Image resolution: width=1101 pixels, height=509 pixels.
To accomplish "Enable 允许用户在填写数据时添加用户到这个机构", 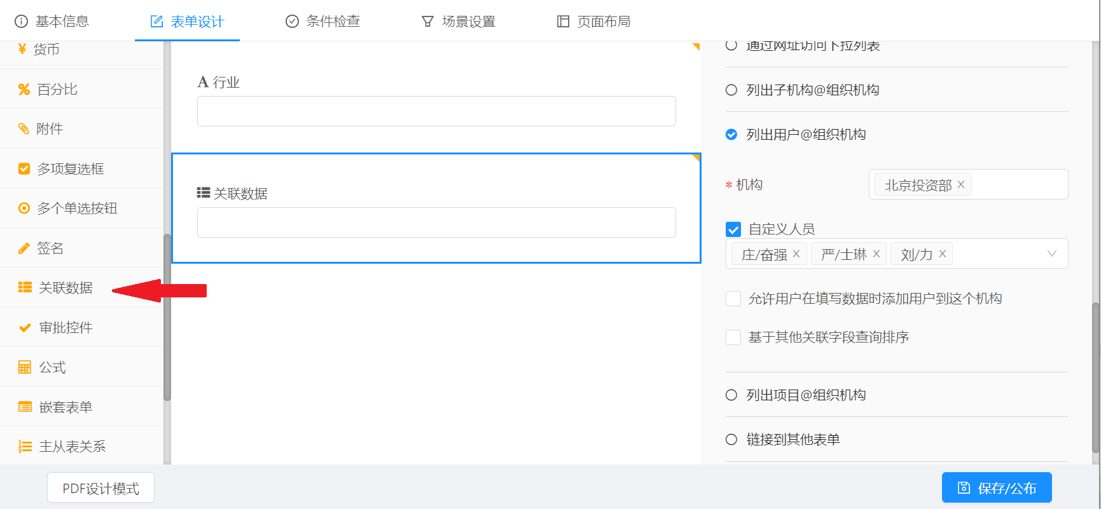I will [x=733, y=299].
